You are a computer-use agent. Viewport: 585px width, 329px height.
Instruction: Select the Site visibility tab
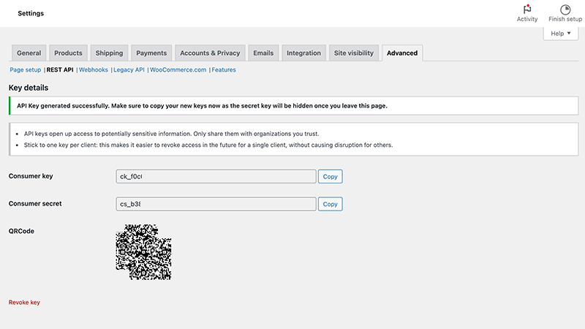354,53
